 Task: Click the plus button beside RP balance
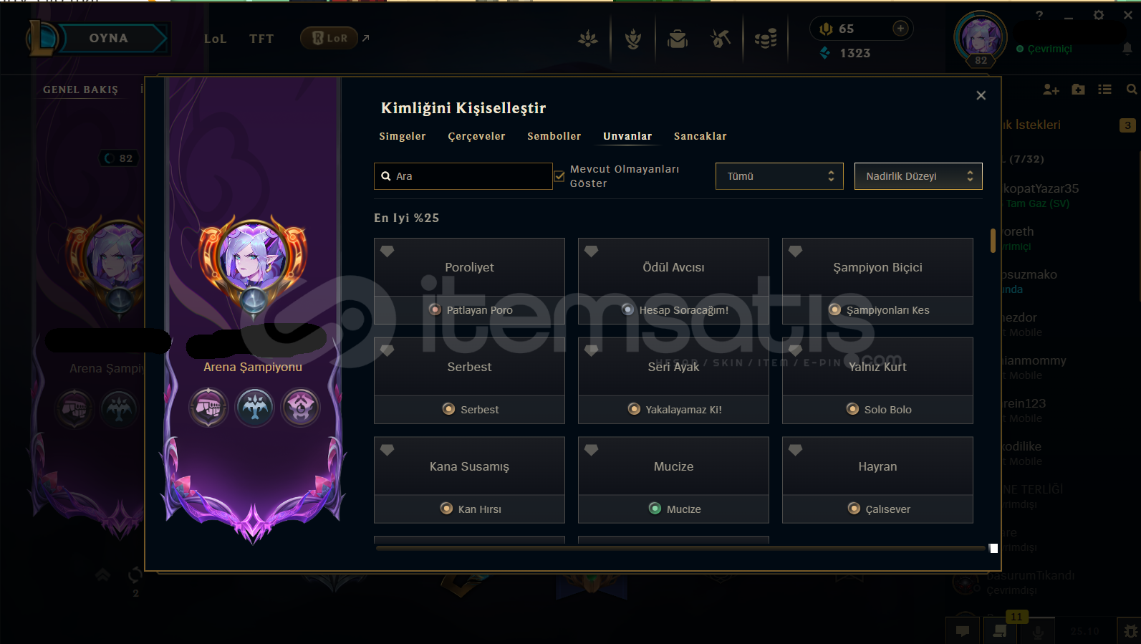[x=900, y=29]
